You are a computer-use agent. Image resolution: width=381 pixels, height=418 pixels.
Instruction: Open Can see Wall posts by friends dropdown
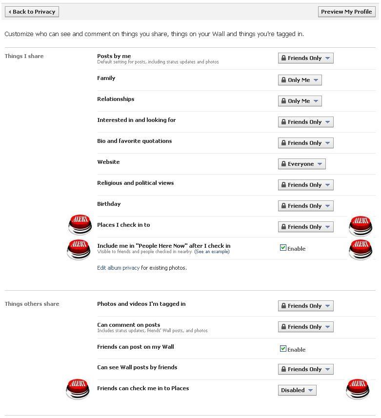pos(305,369)
